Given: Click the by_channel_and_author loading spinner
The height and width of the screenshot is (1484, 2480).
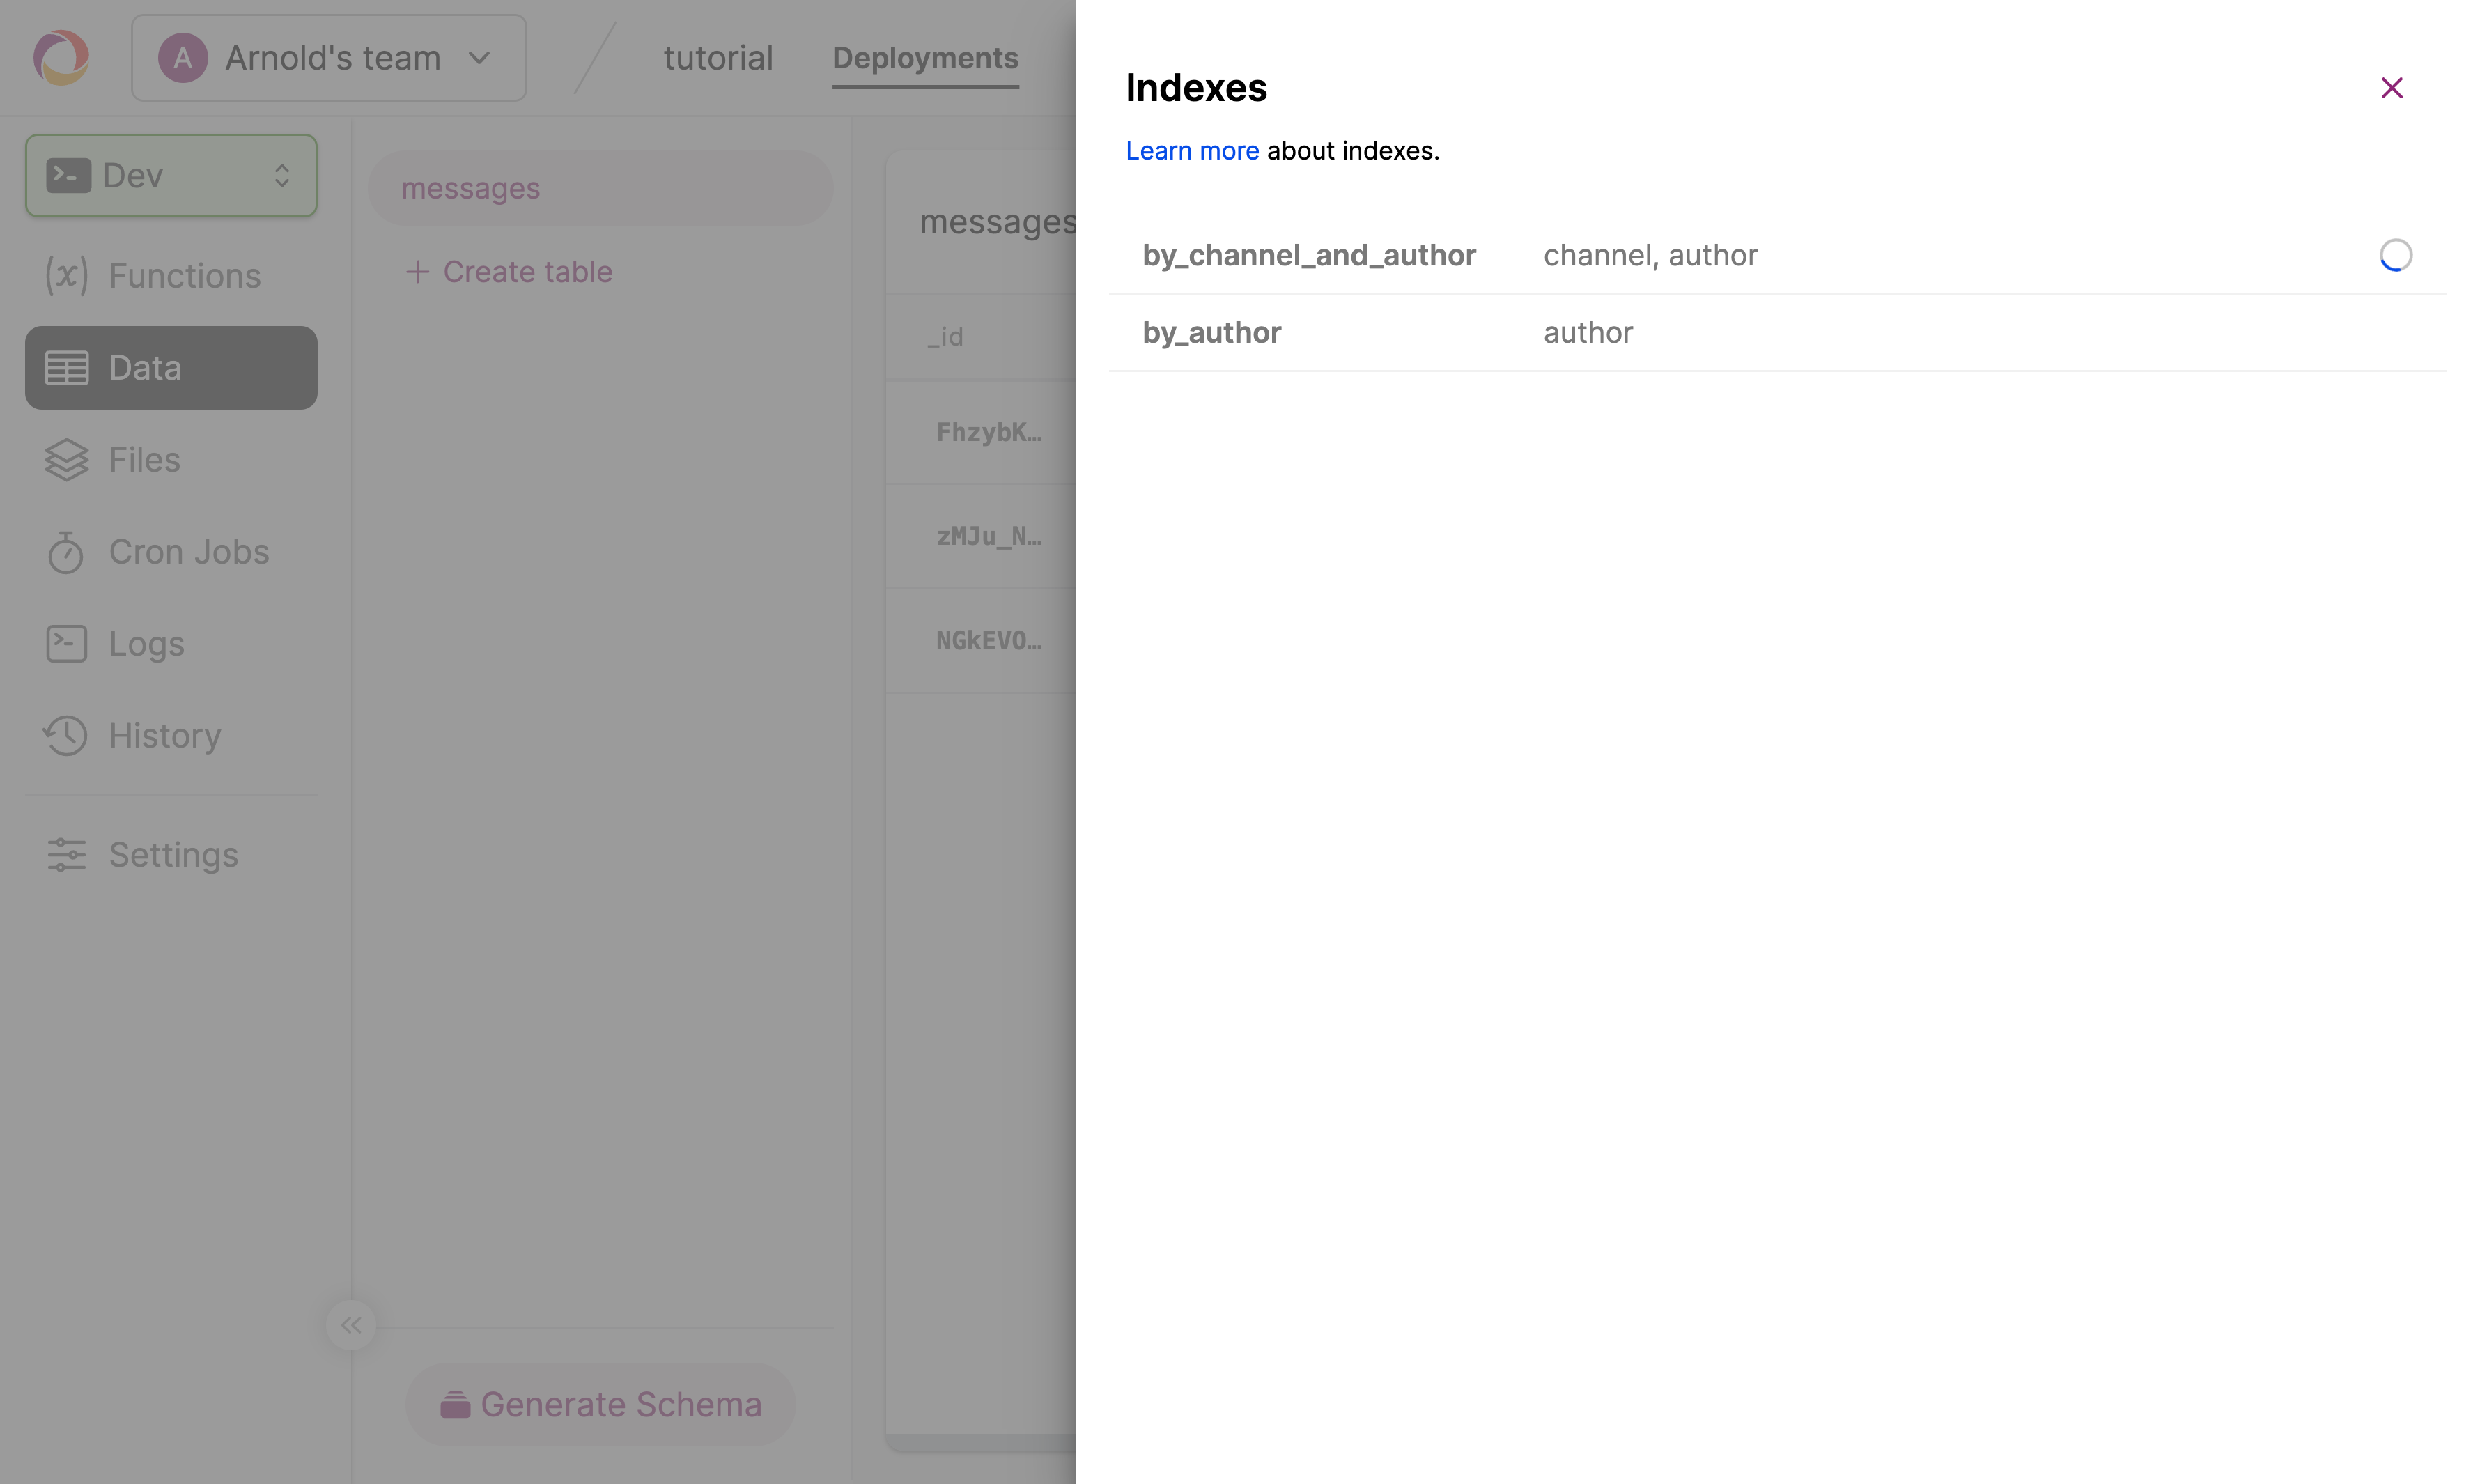Looking at the screenshot, I should click(x=2395, y=256).
